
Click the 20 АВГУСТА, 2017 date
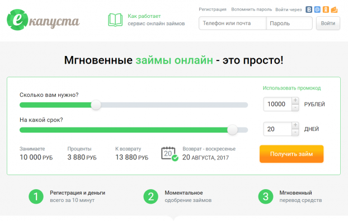(205, 157)
